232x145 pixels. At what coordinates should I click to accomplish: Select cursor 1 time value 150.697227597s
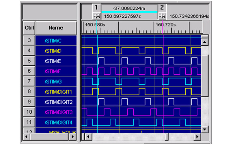click(x=122, y=16)
